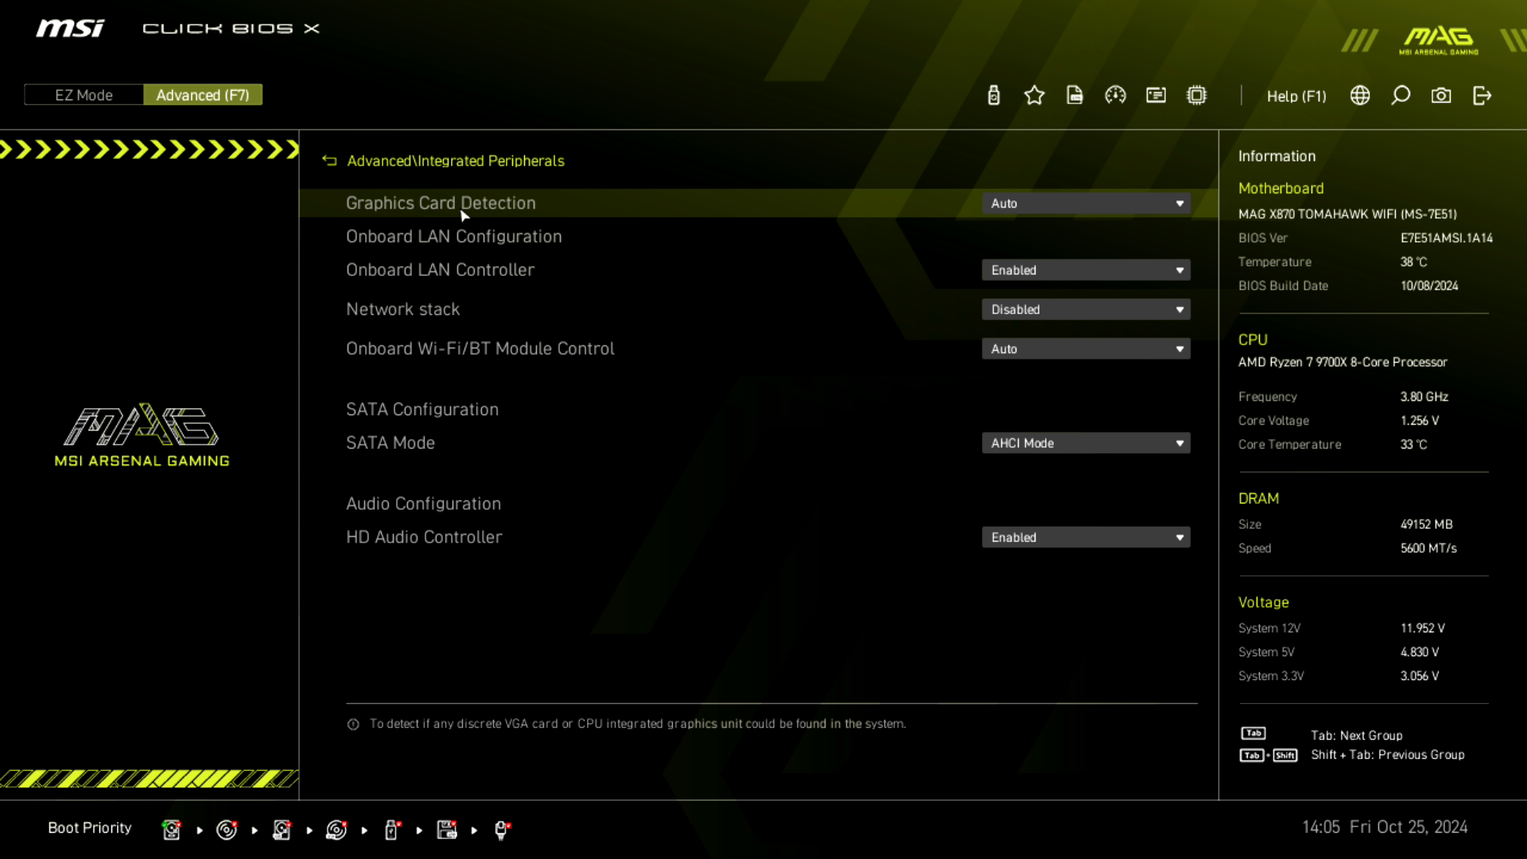Open the speedometer hardware monitor icon
Screen dimensions: 1527x859
click(1115, 95)
